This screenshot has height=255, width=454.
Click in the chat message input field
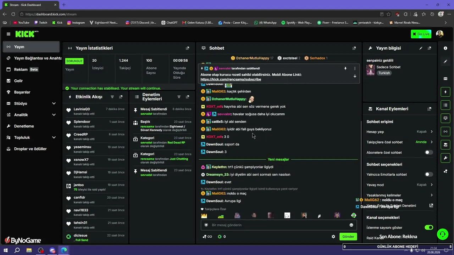[x=279, y=225]
